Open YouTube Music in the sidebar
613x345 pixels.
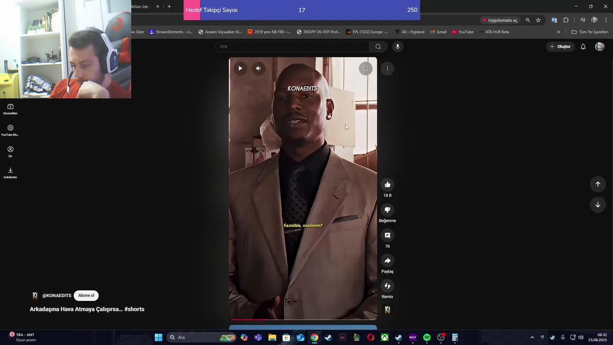click(11, 130)
